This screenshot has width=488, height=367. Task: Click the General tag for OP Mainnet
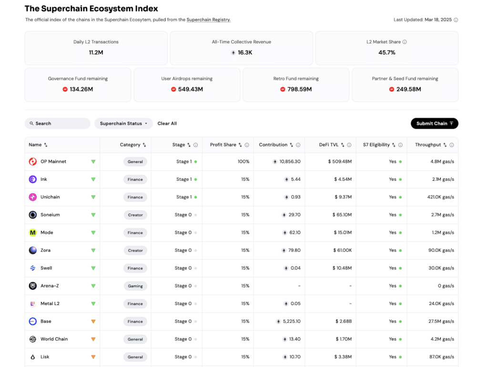point(135,162)
